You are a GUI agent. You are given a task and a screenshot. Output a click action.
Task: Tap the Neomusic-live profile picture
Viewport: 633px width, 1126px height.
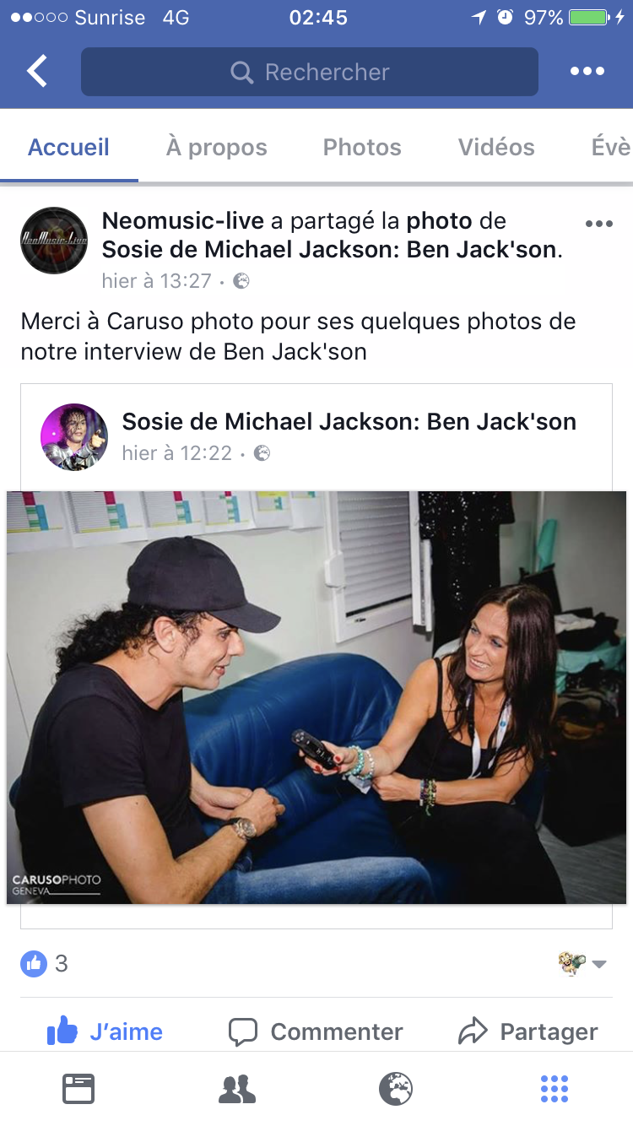[54, 241]
